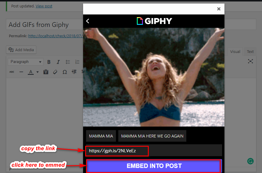Click the EMBED INTO POST button
262x173 pixels.
pos(154,166)
